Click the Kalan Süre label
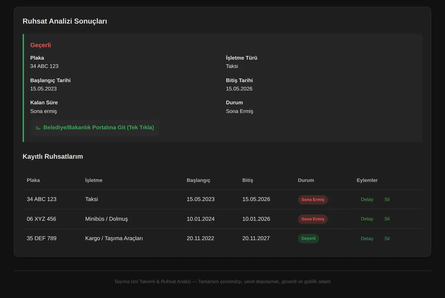The width and height of the screenshot is (445, 298). 44,102
